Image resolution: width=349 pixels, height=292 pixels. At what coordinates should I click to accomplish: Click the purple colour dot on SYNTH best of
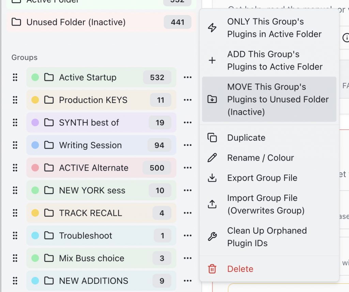(x=35, y=123)
